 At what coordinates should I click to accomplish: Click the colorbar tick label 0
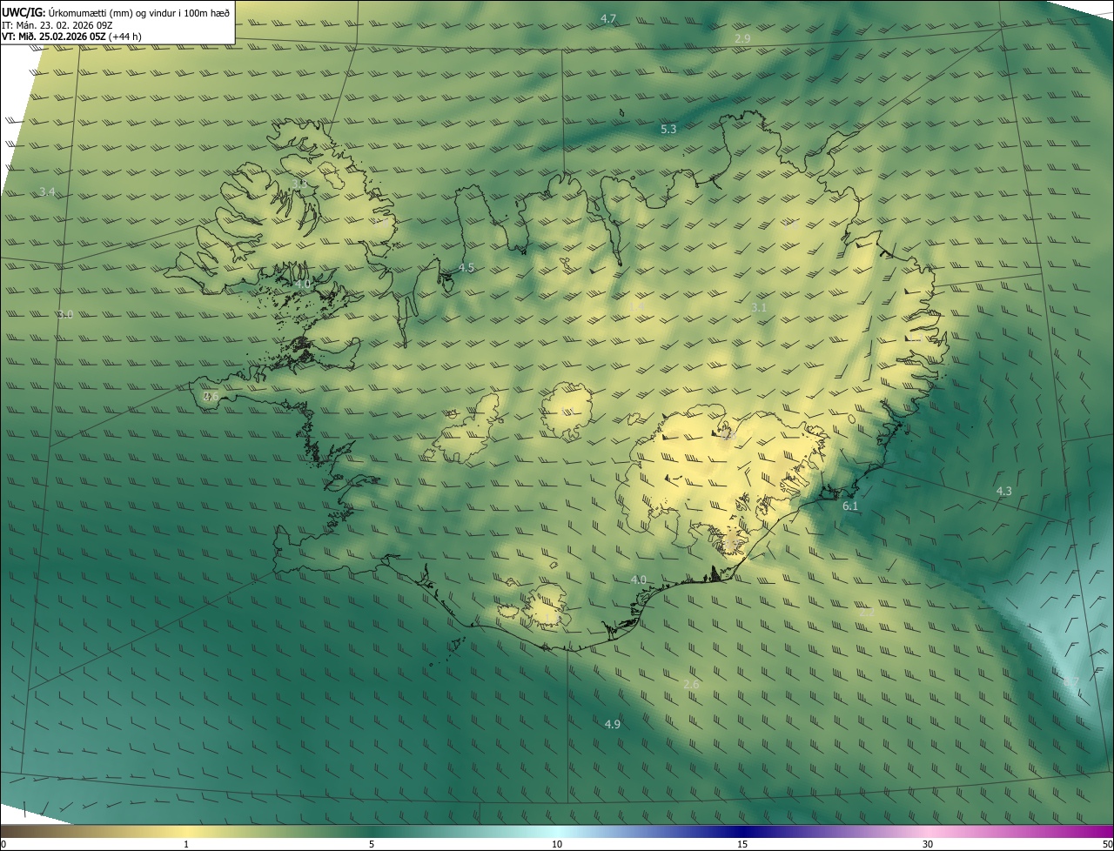pyautogui.click(x=3, y=845)
